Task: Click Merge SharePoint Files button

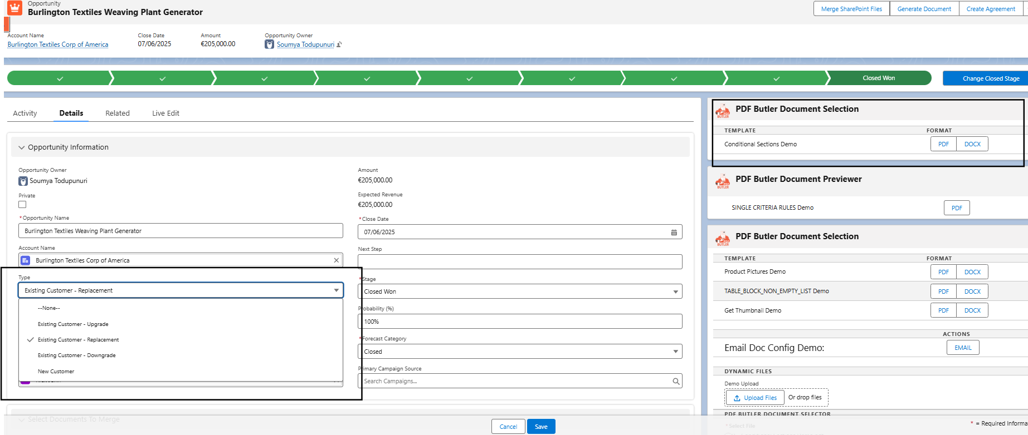Action: (851, 9)
